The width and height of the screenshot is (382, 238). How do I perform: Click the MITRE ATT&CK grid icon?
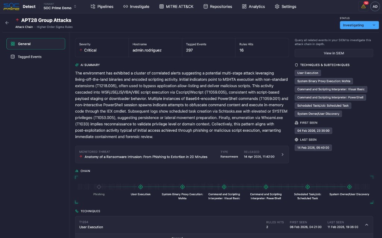[162, 7]
